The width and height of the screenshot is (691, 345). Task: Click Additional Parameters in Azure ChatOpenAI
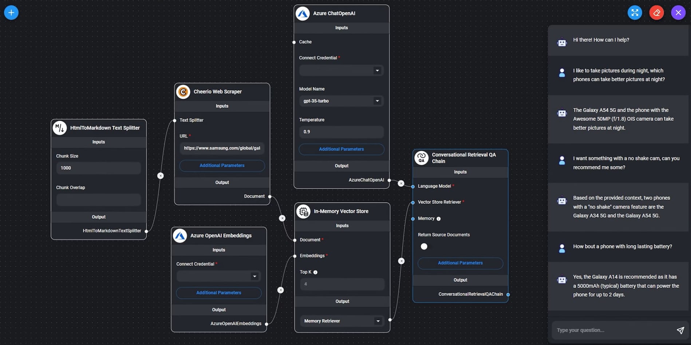[x=341, y=149]
